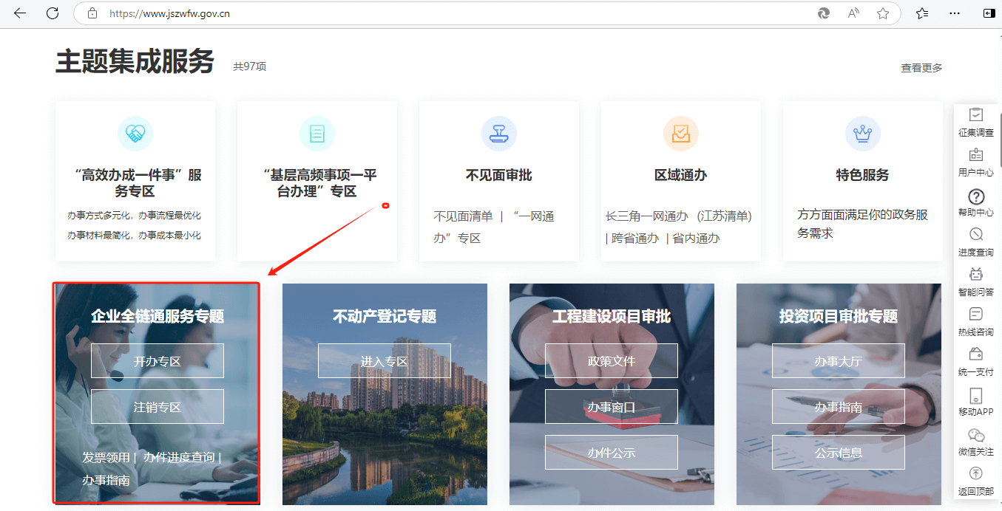Reload the page with the refresh icon
Screen dimensions: 1002x511
tap(53, 13)
